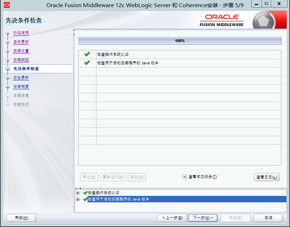290x227 pixels.
Task: Select the 先决条件检查 step in navigation
Action: [x=26, y=69]
